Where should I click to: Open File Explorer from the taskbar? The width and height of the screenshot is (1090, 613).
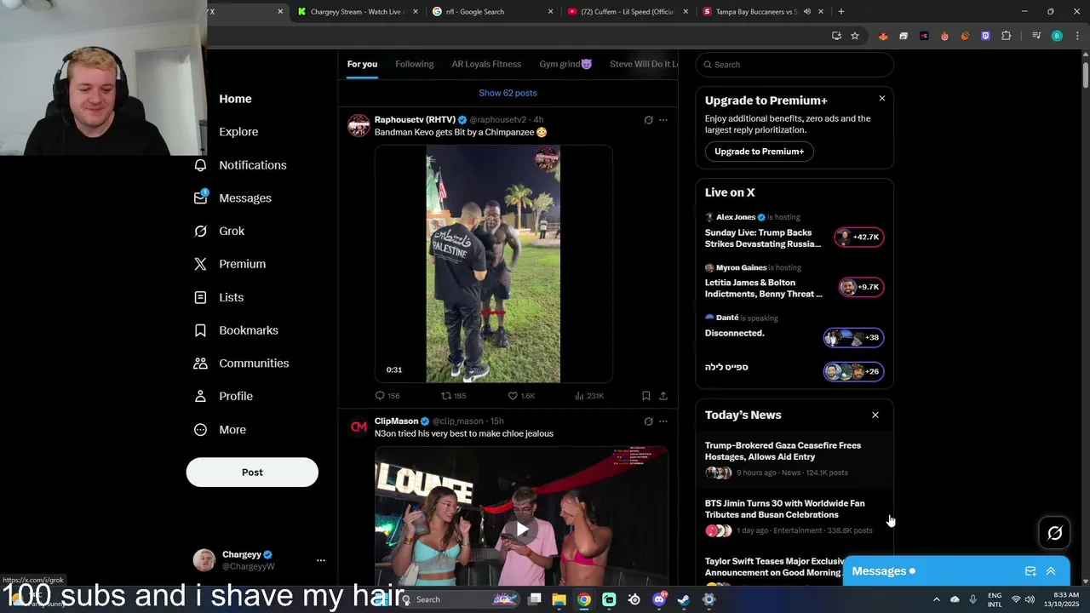pos(559,599)
